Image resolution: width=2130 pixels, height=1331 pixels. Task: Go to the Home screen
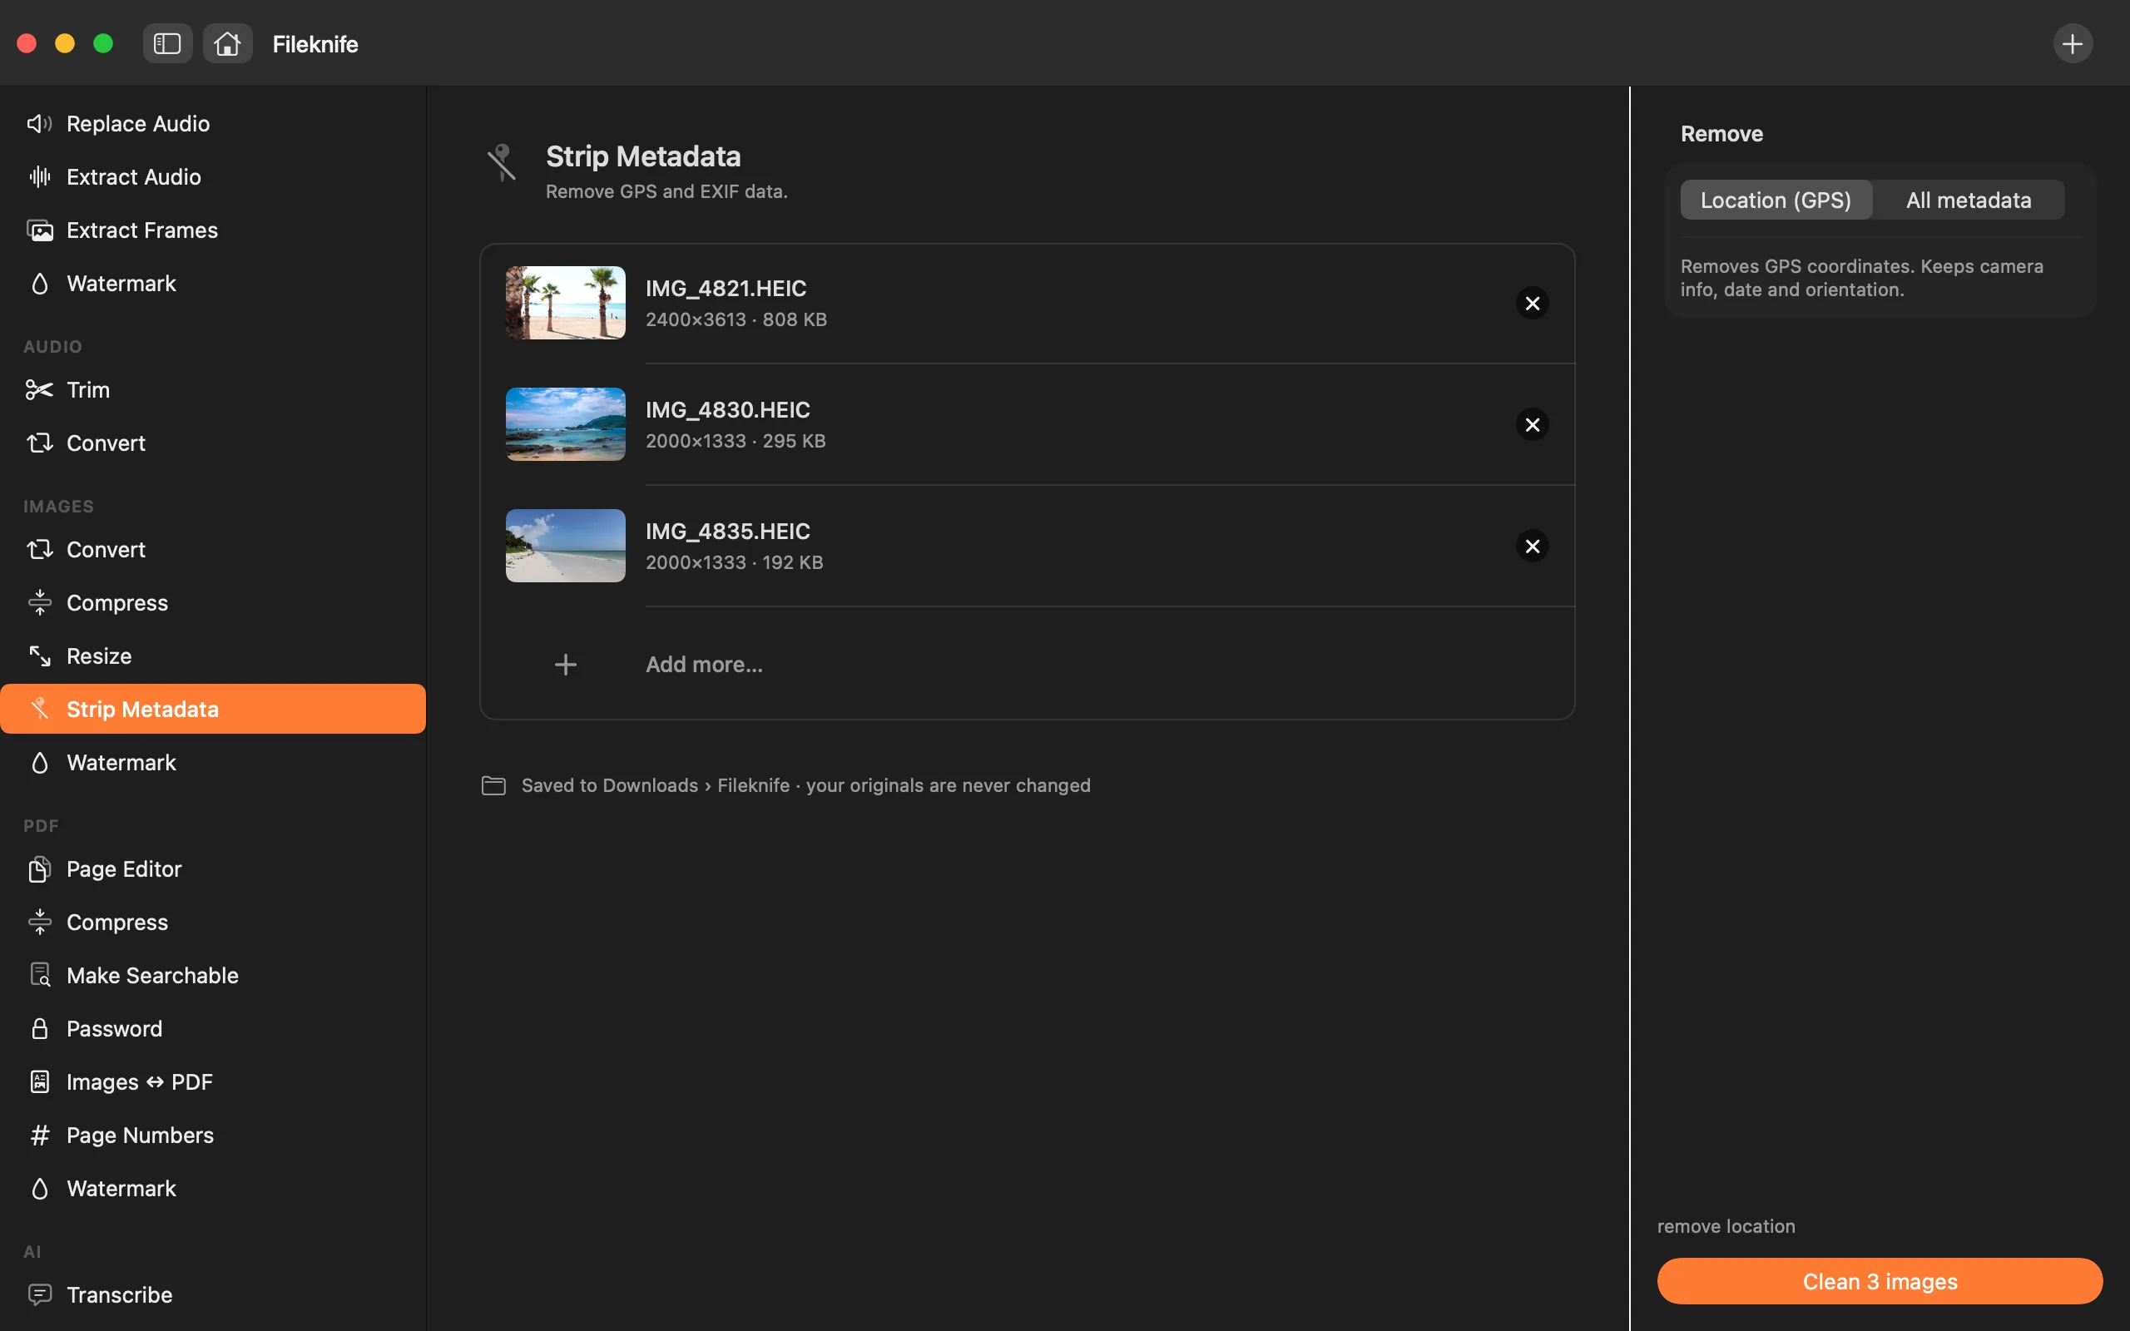(x=227, y=43)
